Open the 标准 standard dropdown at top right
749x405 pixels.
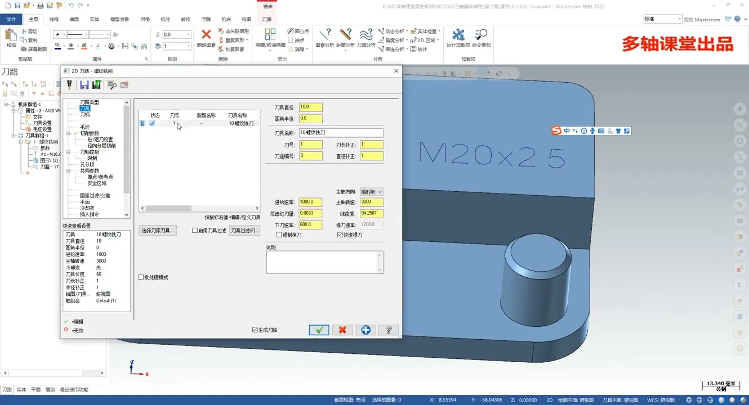coord(679,19)
